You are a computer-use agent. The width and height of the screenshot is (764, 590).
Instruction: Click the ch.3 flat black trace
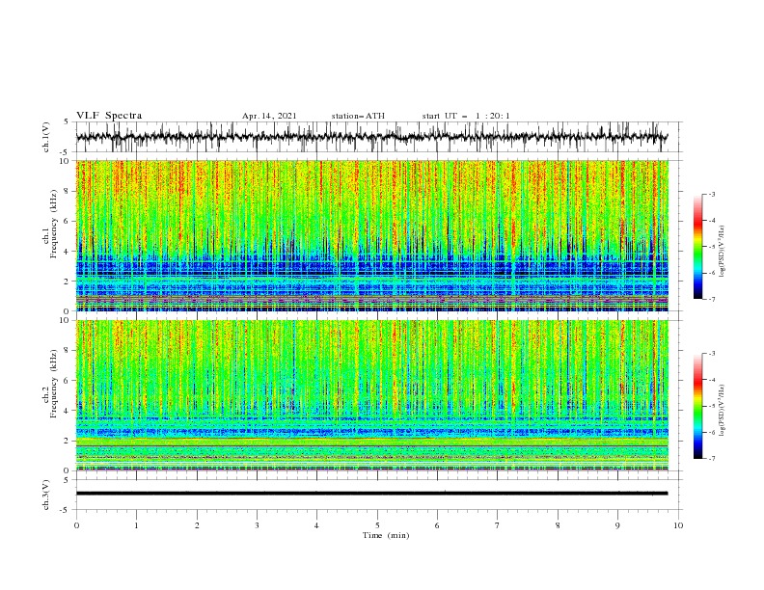(371, 494)
